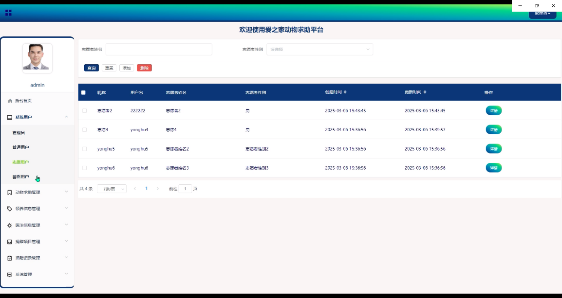Screen dimensions: 562x298
Task: Click the grid app icon in top-left corner
Action: pyautogui.click(x=8, y=13)
